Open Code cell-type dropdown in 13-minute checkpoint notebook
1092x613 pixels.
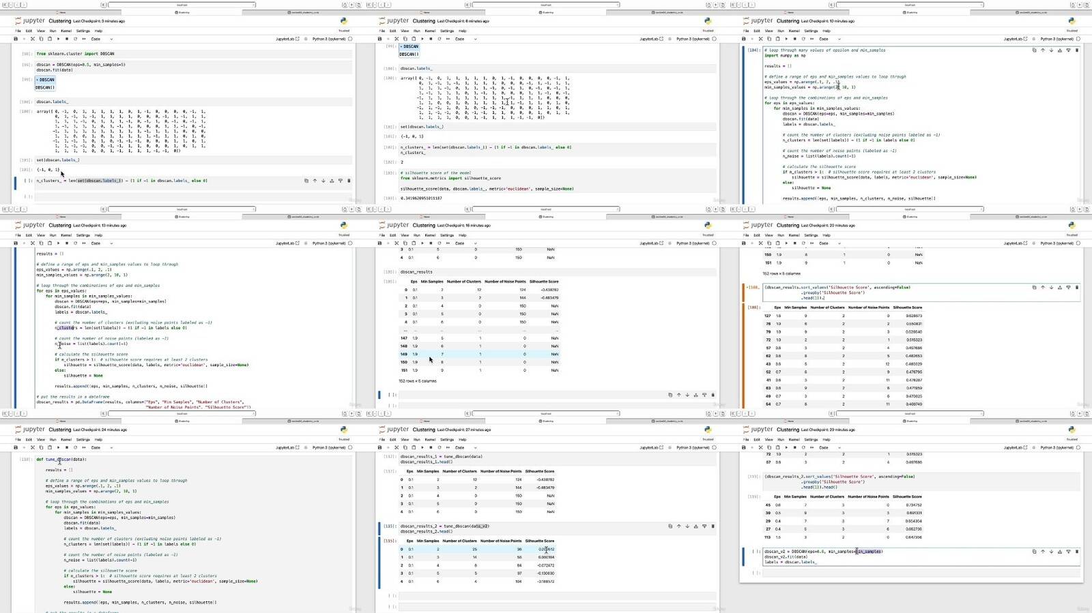tap(101, 243)
